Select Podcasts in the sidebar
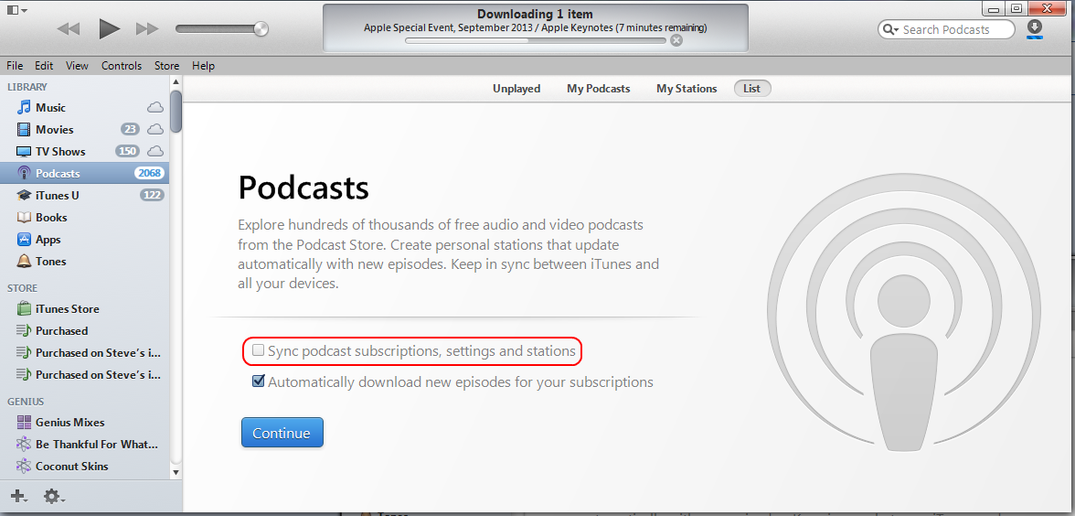This screenshot has width=1075, height=516. point(84,174)
